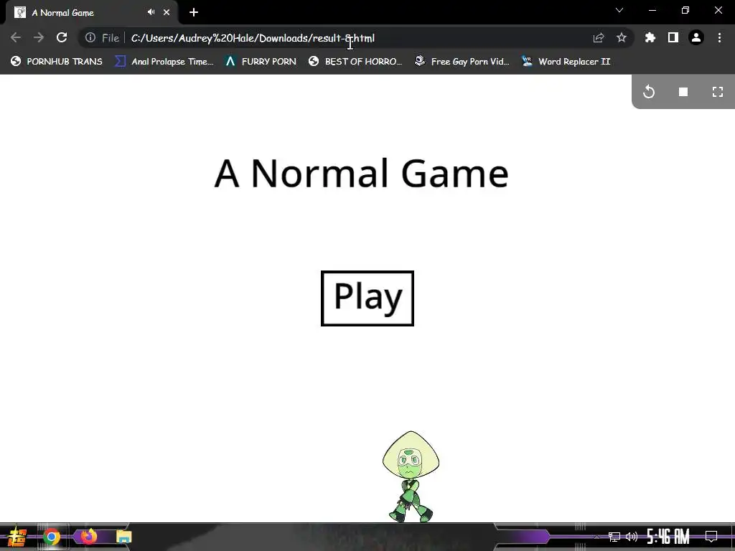Start the game with the Play button

coord(367,298)
